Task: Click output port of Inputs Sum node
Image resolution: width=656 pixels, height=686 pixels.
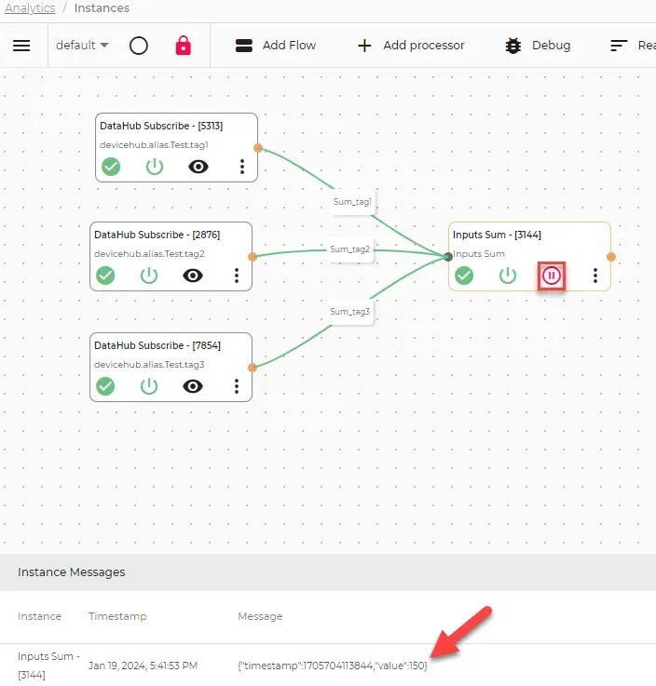Action: coord(611,257)
